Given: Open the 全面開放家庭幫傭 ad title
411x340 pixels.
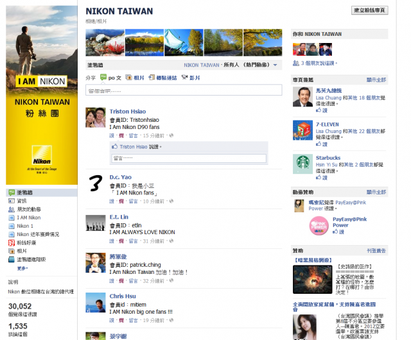Looking at the screenshot, I should [x=334, y=307].
